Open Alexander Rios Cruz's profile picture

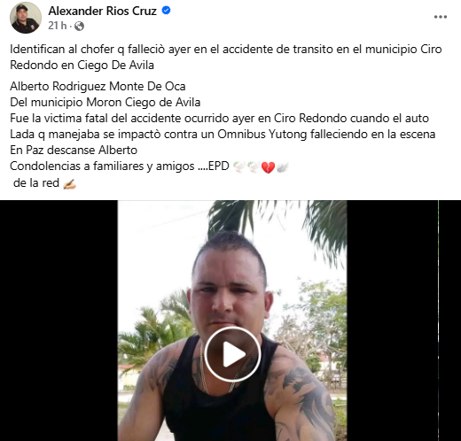click(26, 18)
